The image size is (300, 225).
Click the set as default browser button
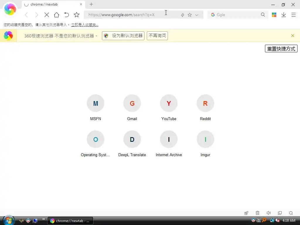pos(123,35)
